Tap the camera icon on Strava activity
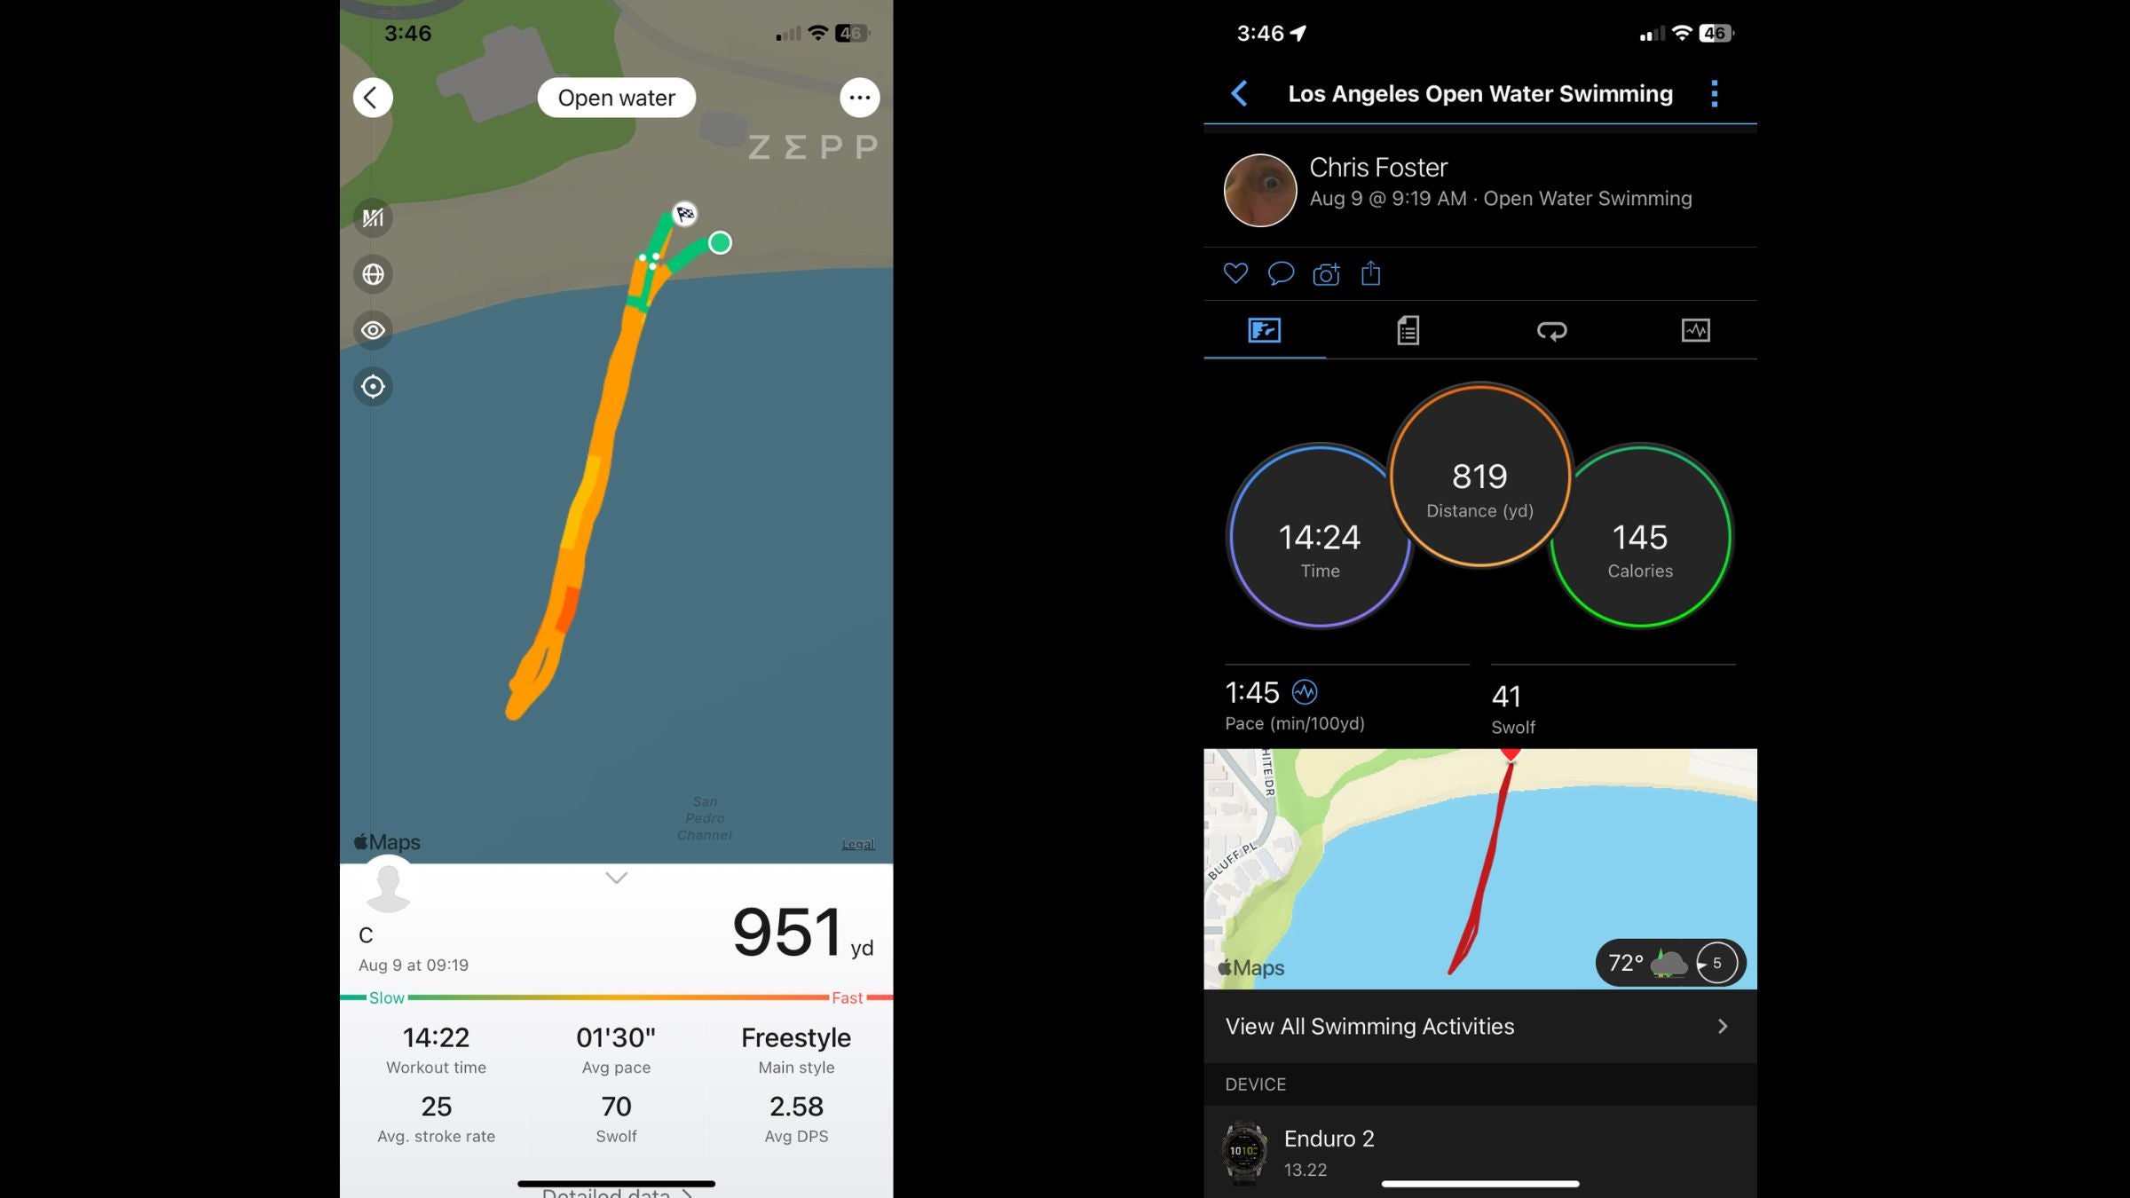 tap(1327, 273)
